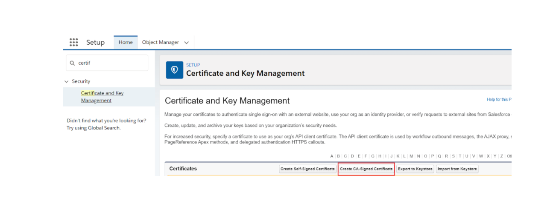Click the shield Setup icon in page header
550x207 pixels.
click(174, 70)
